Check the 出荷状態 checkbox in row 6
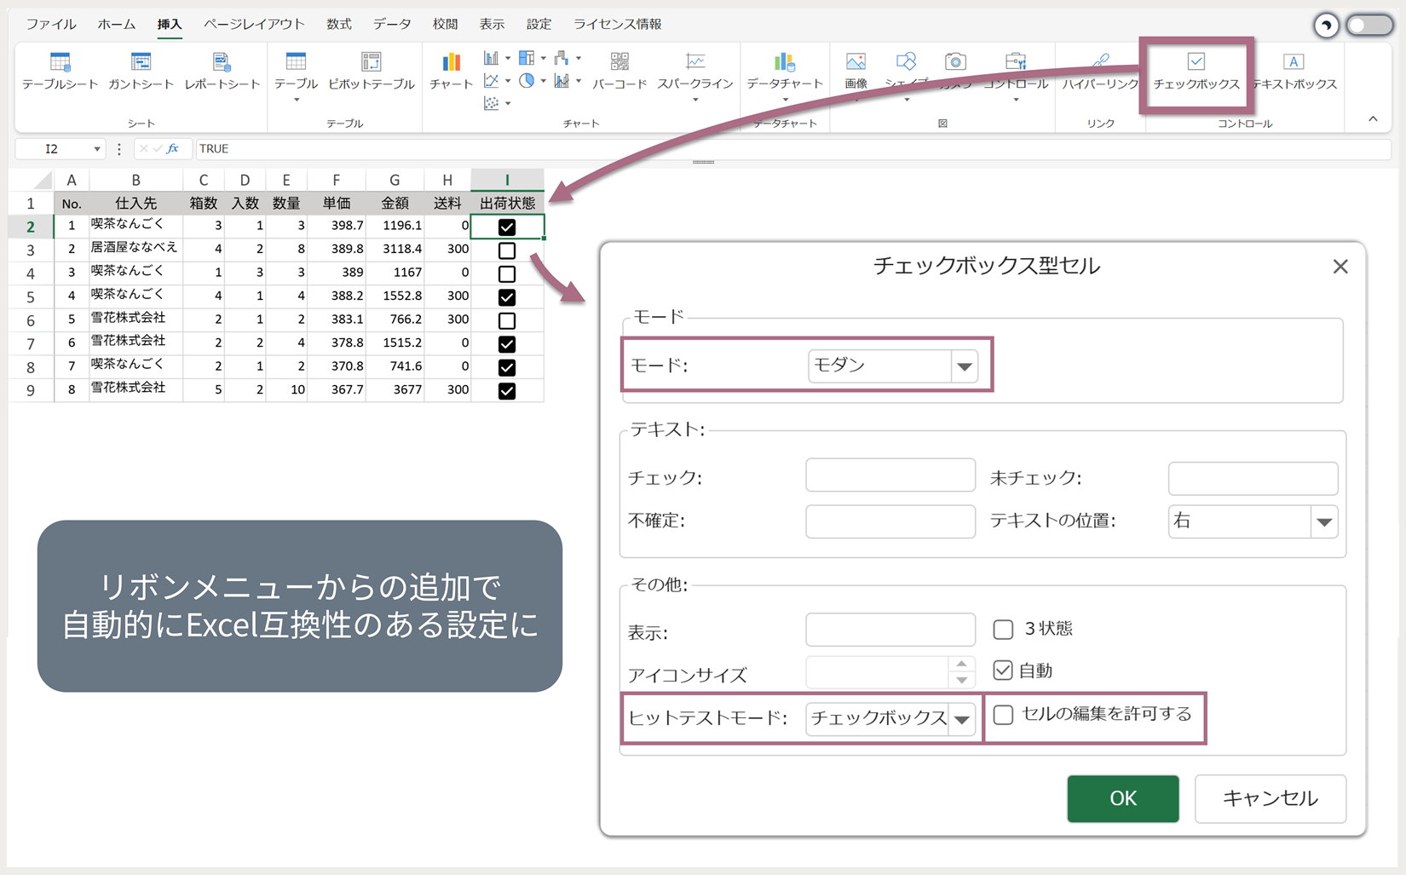The image size is (1406, 875). coord(507,320)
